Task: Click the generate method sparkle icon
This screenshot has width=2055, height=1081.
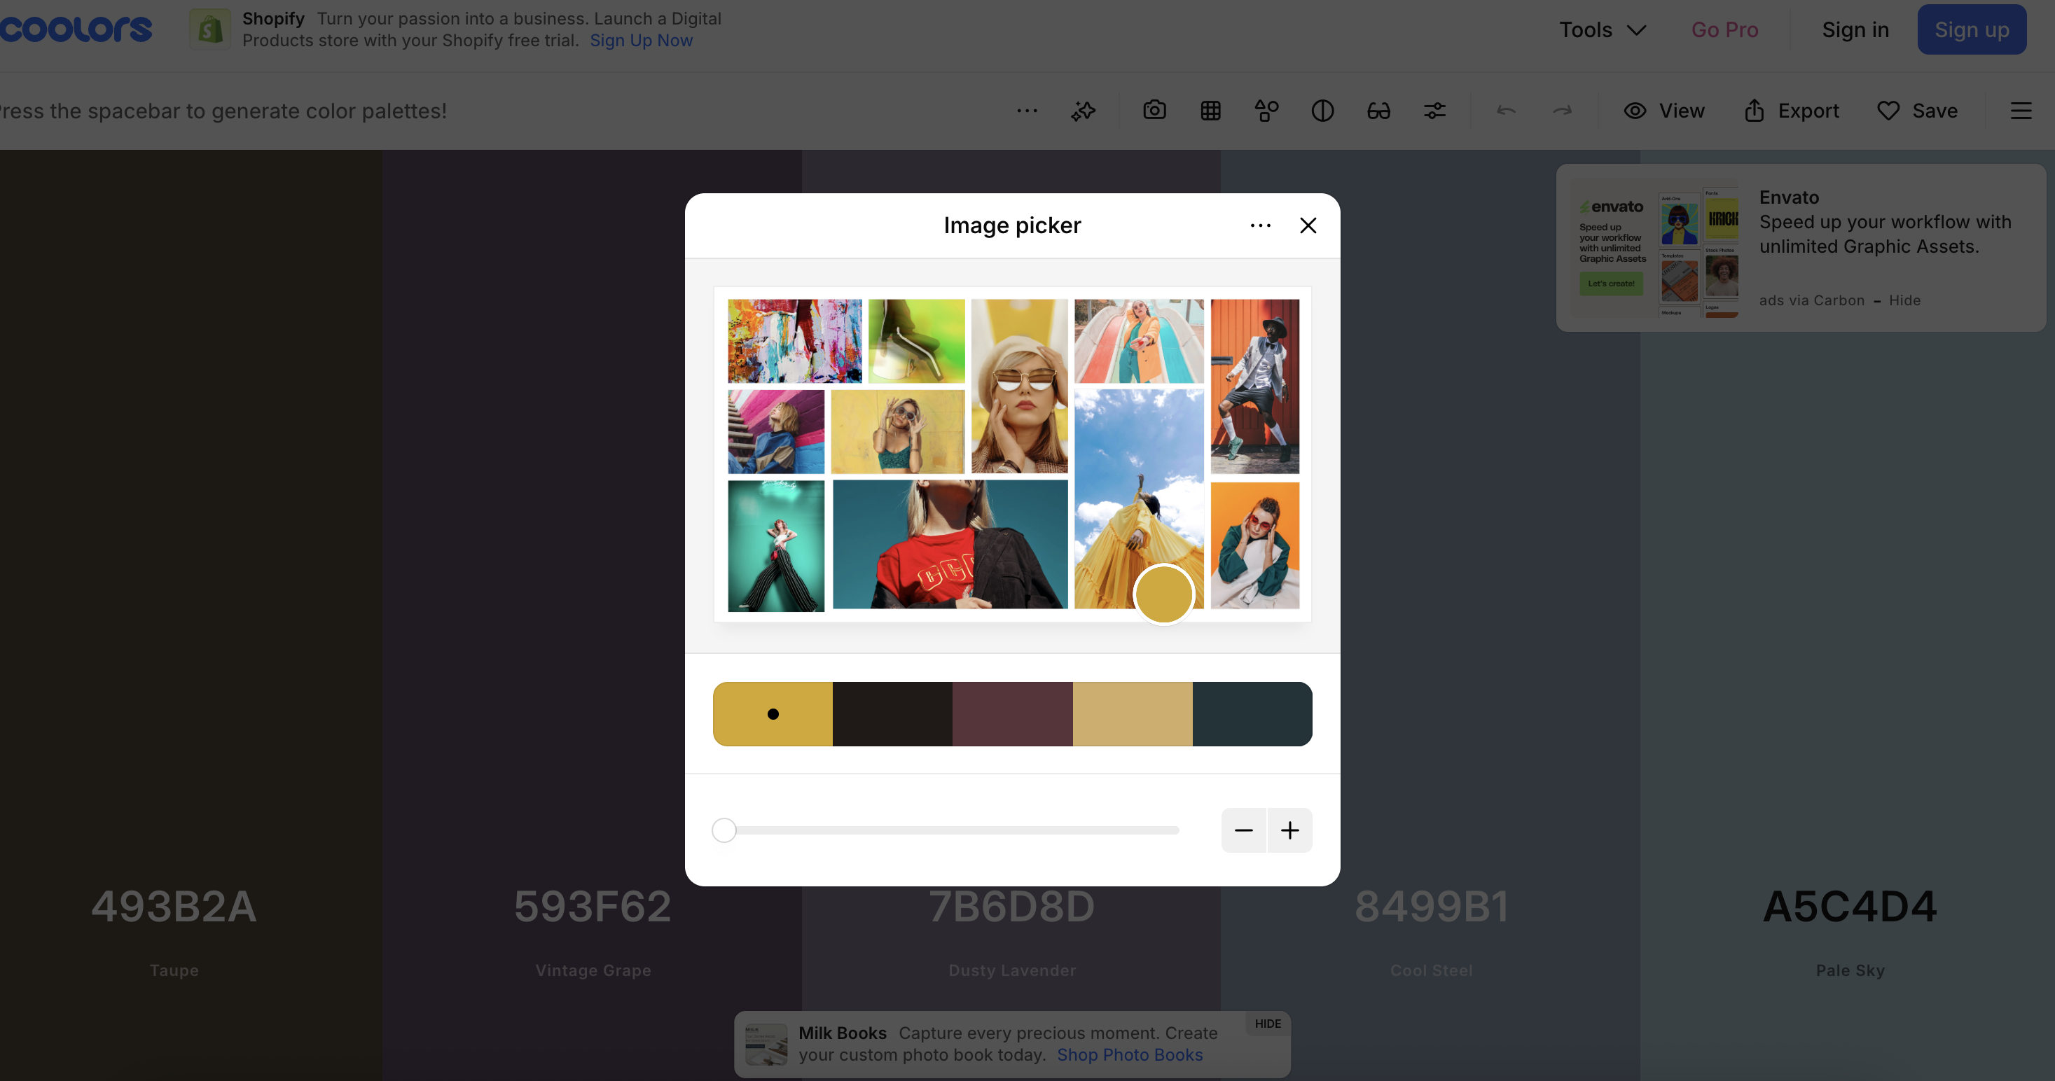Action: (1083, 110)
